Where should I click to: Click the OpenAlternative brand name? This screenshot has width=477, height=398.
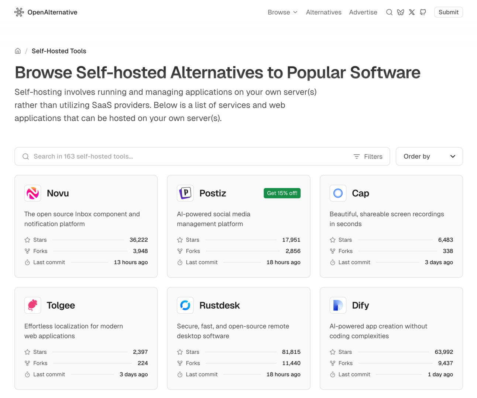(x=52, y=12)
